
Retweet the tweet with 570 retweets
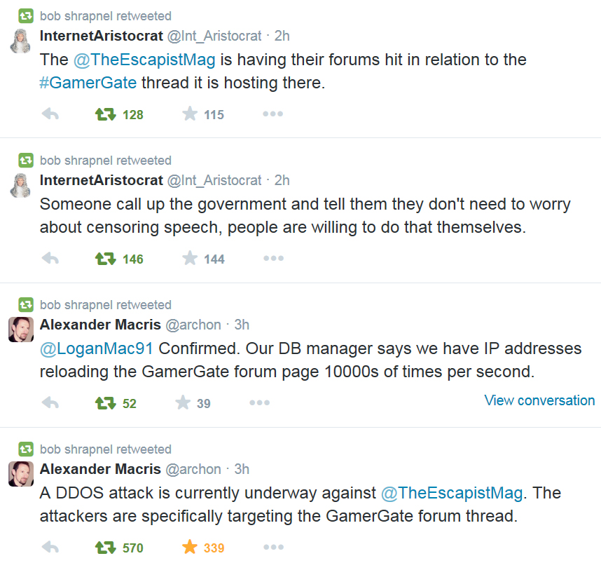106,548
